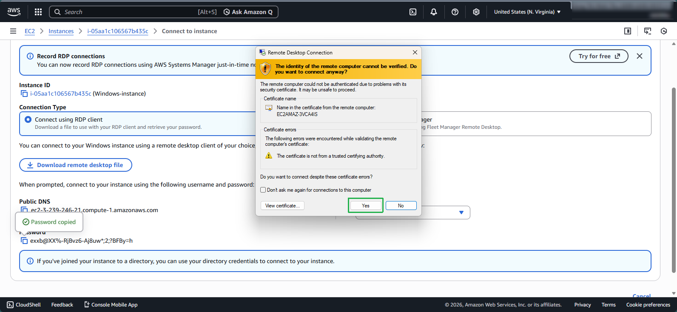Click the Ask Amazon Q icon
The height and width of the screenshot is (312, 677).
click(x=227, y=12)
